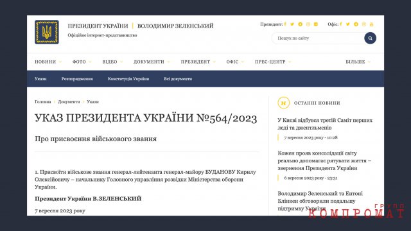The image size is (411, 231).
Task: Open the President's Instagram icon
Action: tap(308, 24)
